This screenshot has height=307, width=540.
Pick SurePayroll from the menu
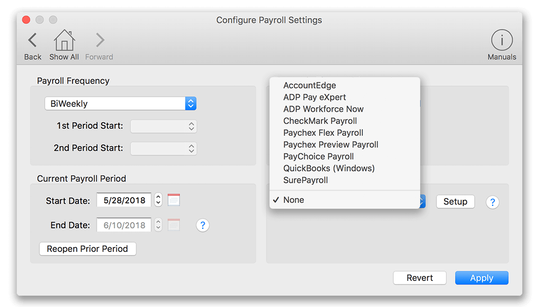(305, 180)
